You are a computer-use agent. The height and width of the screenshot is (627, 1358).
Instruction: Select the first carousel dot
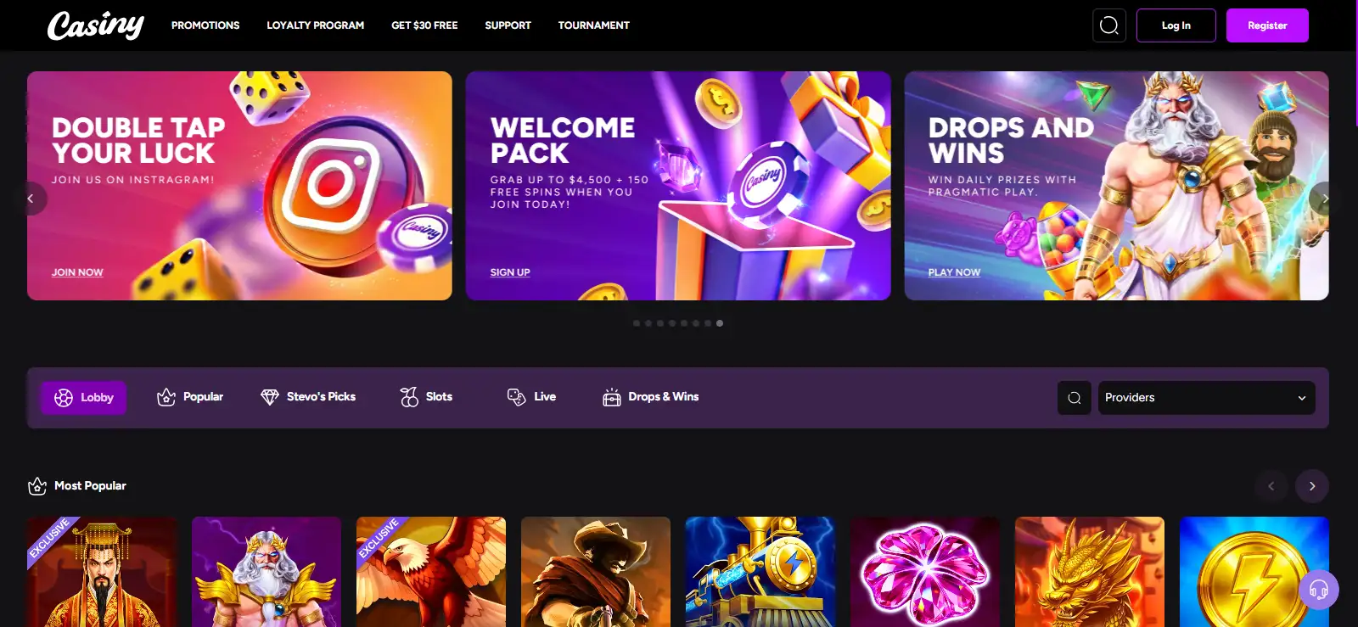tap(637, 323)
